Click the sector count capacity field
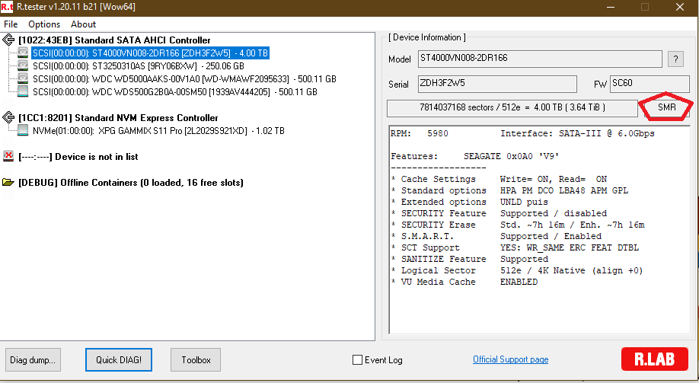The width and height of the screenshot is (699, 383). (512, 108)
